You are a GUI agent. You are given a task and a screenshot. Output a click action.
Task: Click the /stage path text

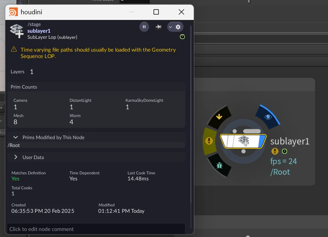(34, 25)
